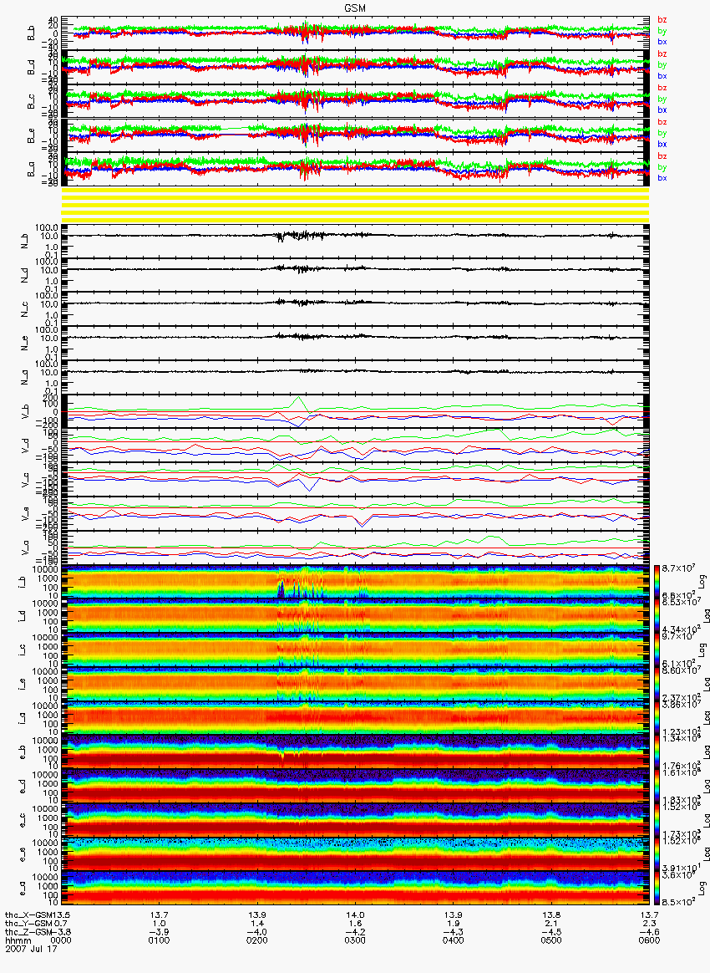Select the bx legend label beside B_e panel
The height and width of the screenshot is (973, 710).
662,144
